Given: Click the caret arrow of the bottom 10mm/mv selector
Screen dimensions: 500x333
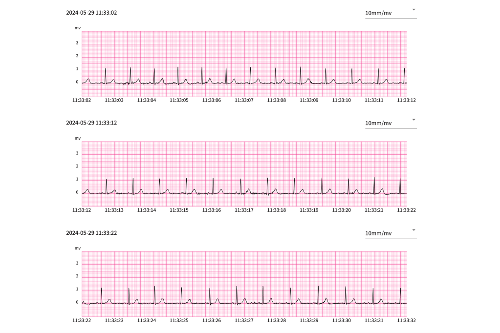Looking at the screenshot, I should coord(413,230).
